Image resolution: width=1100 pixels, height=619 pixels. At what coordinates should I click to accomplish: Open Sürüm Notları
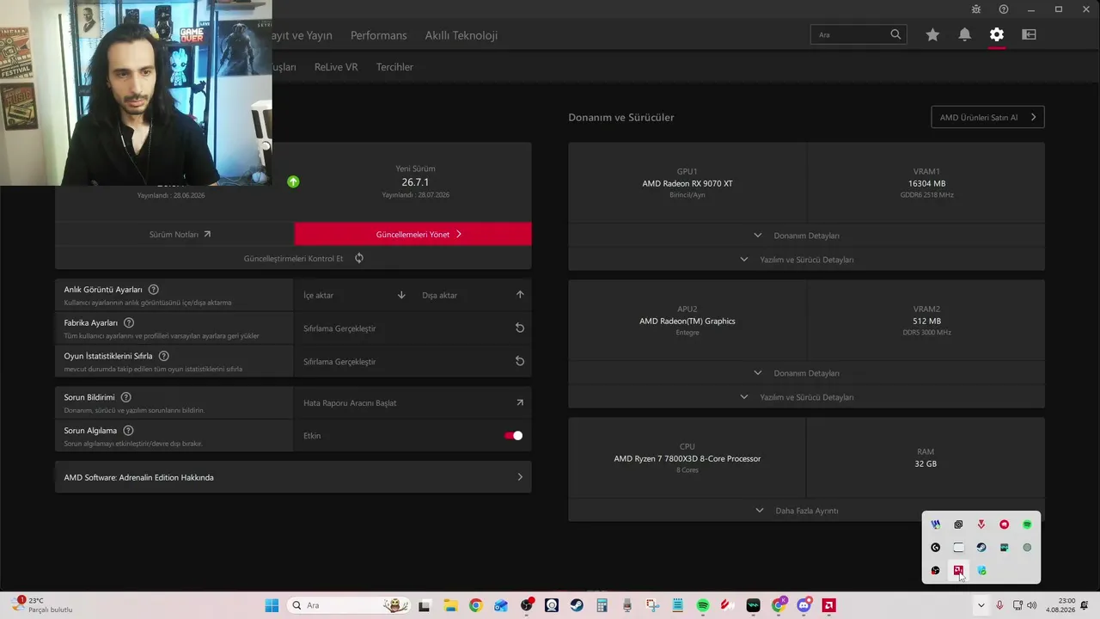coord(174,234)
